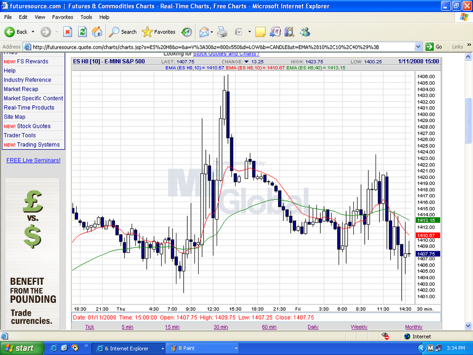Image resolution: width=473 pixels, height=355 pixels.
Task: Open the Site Map link
Action: click(x=15, y=117)
